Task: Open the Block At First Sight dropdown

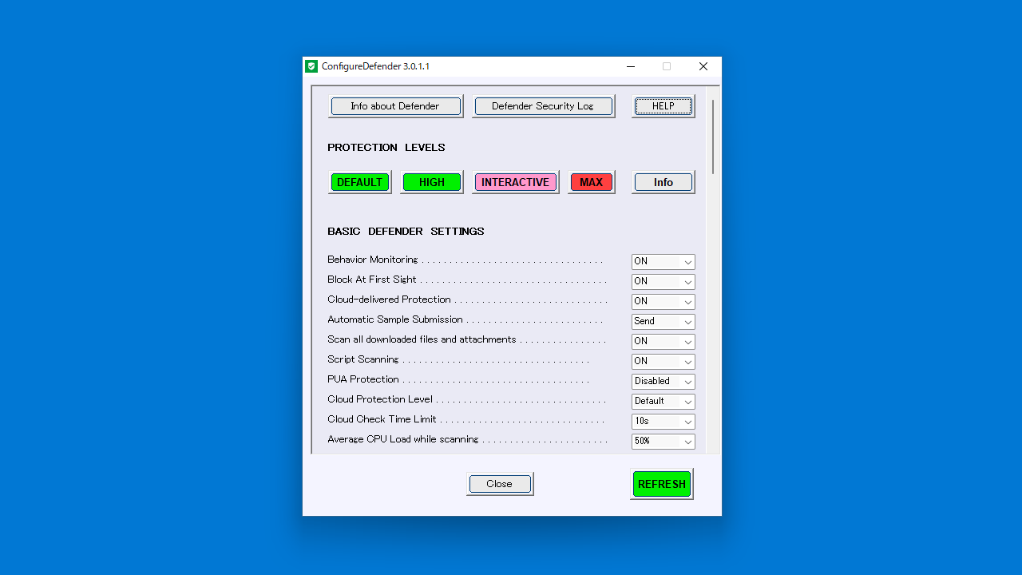Action: click(x=663, y=282)
